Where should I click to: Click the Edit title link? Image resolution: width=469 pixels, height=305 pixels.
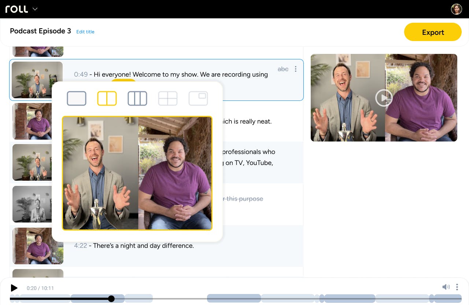click(85, 32)
